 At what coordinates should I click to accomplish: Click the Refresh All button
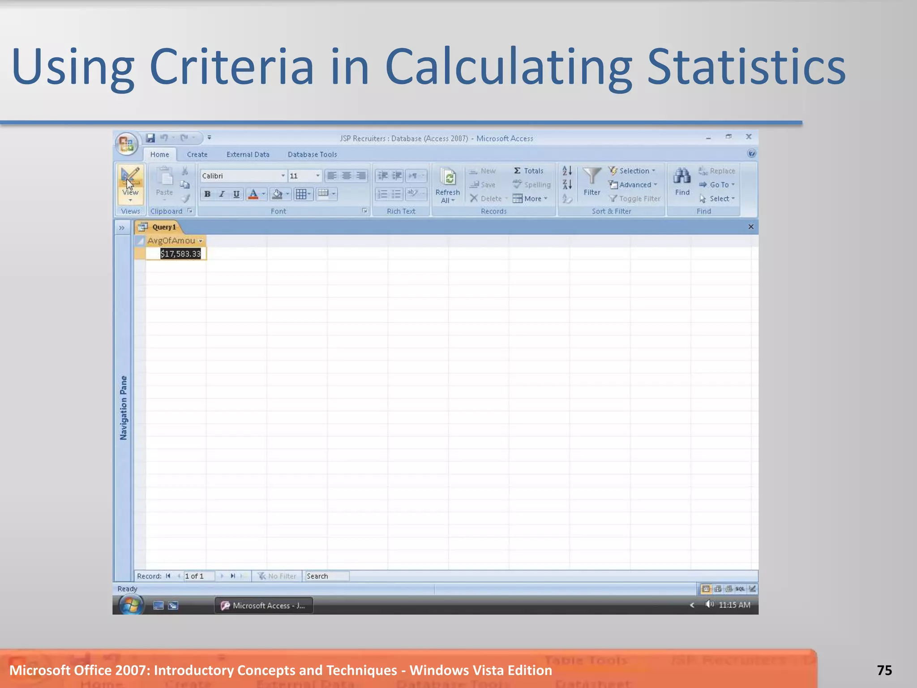point(447,185)
